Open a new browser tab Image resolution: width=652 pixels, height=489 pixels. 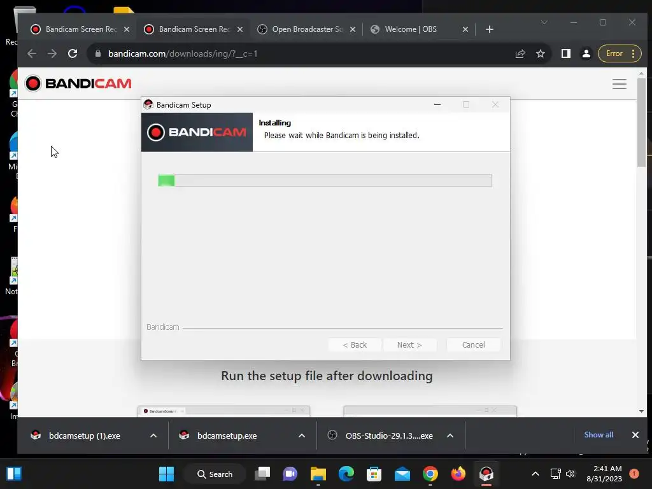point(490,29)
